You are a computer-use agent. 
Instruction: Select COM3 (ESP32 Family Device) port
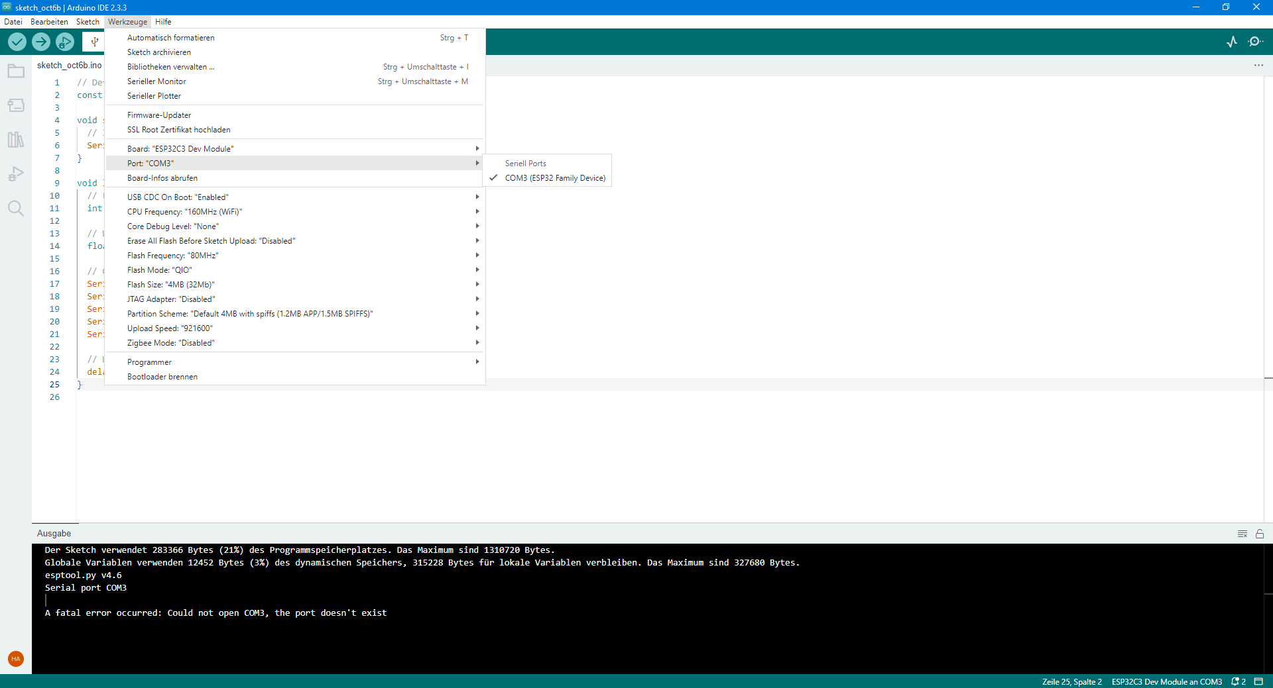click(x=556, y=177)
